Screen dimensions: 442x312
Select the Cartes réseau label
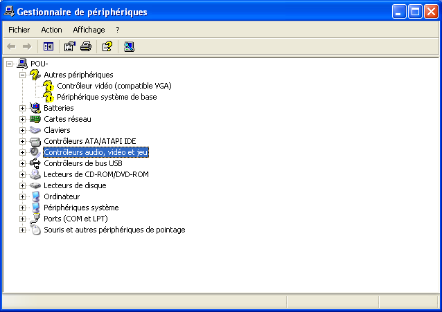67,119
